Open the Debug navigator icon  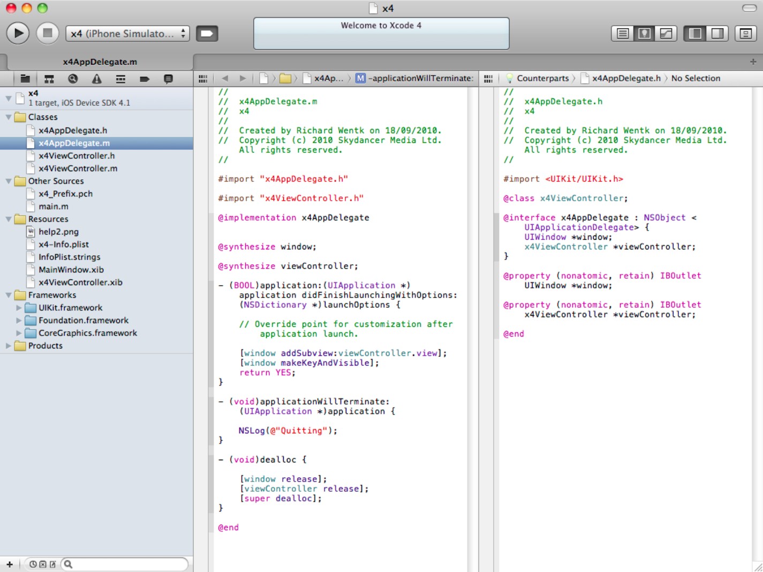pos(120,79)
